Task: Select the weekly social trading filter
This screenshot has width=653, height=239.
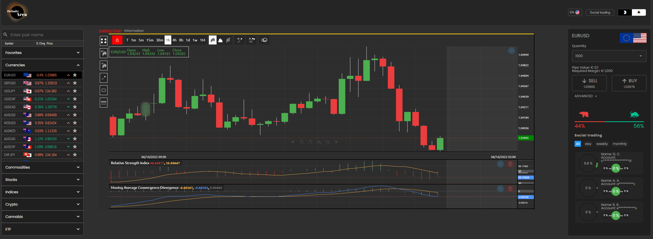Action: (x=602, y=144)
